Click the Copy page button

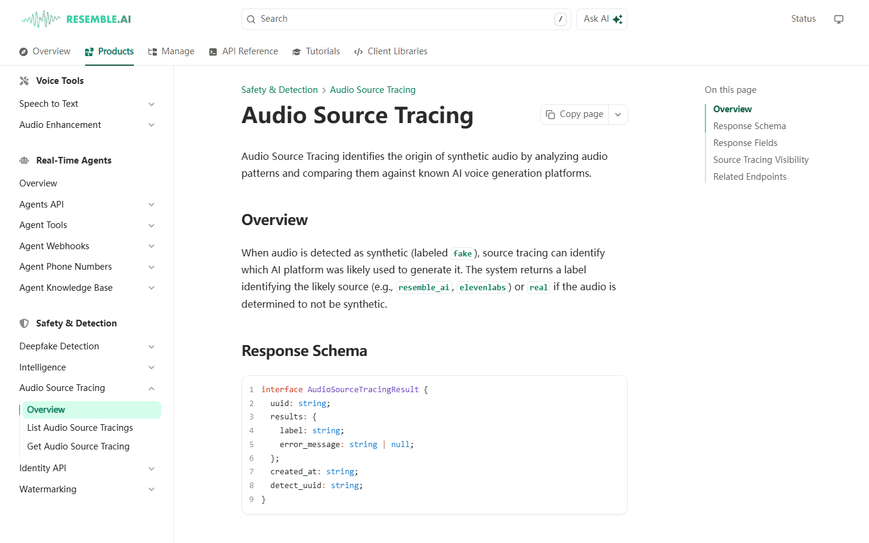[x=575, y=115]
